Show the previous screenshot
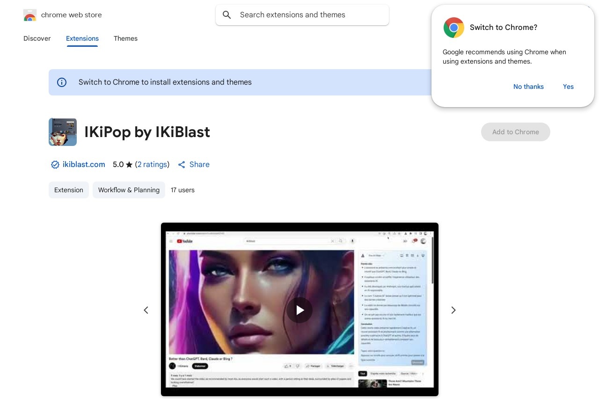The height and width of the screenshot is (399, 599). 146,310
